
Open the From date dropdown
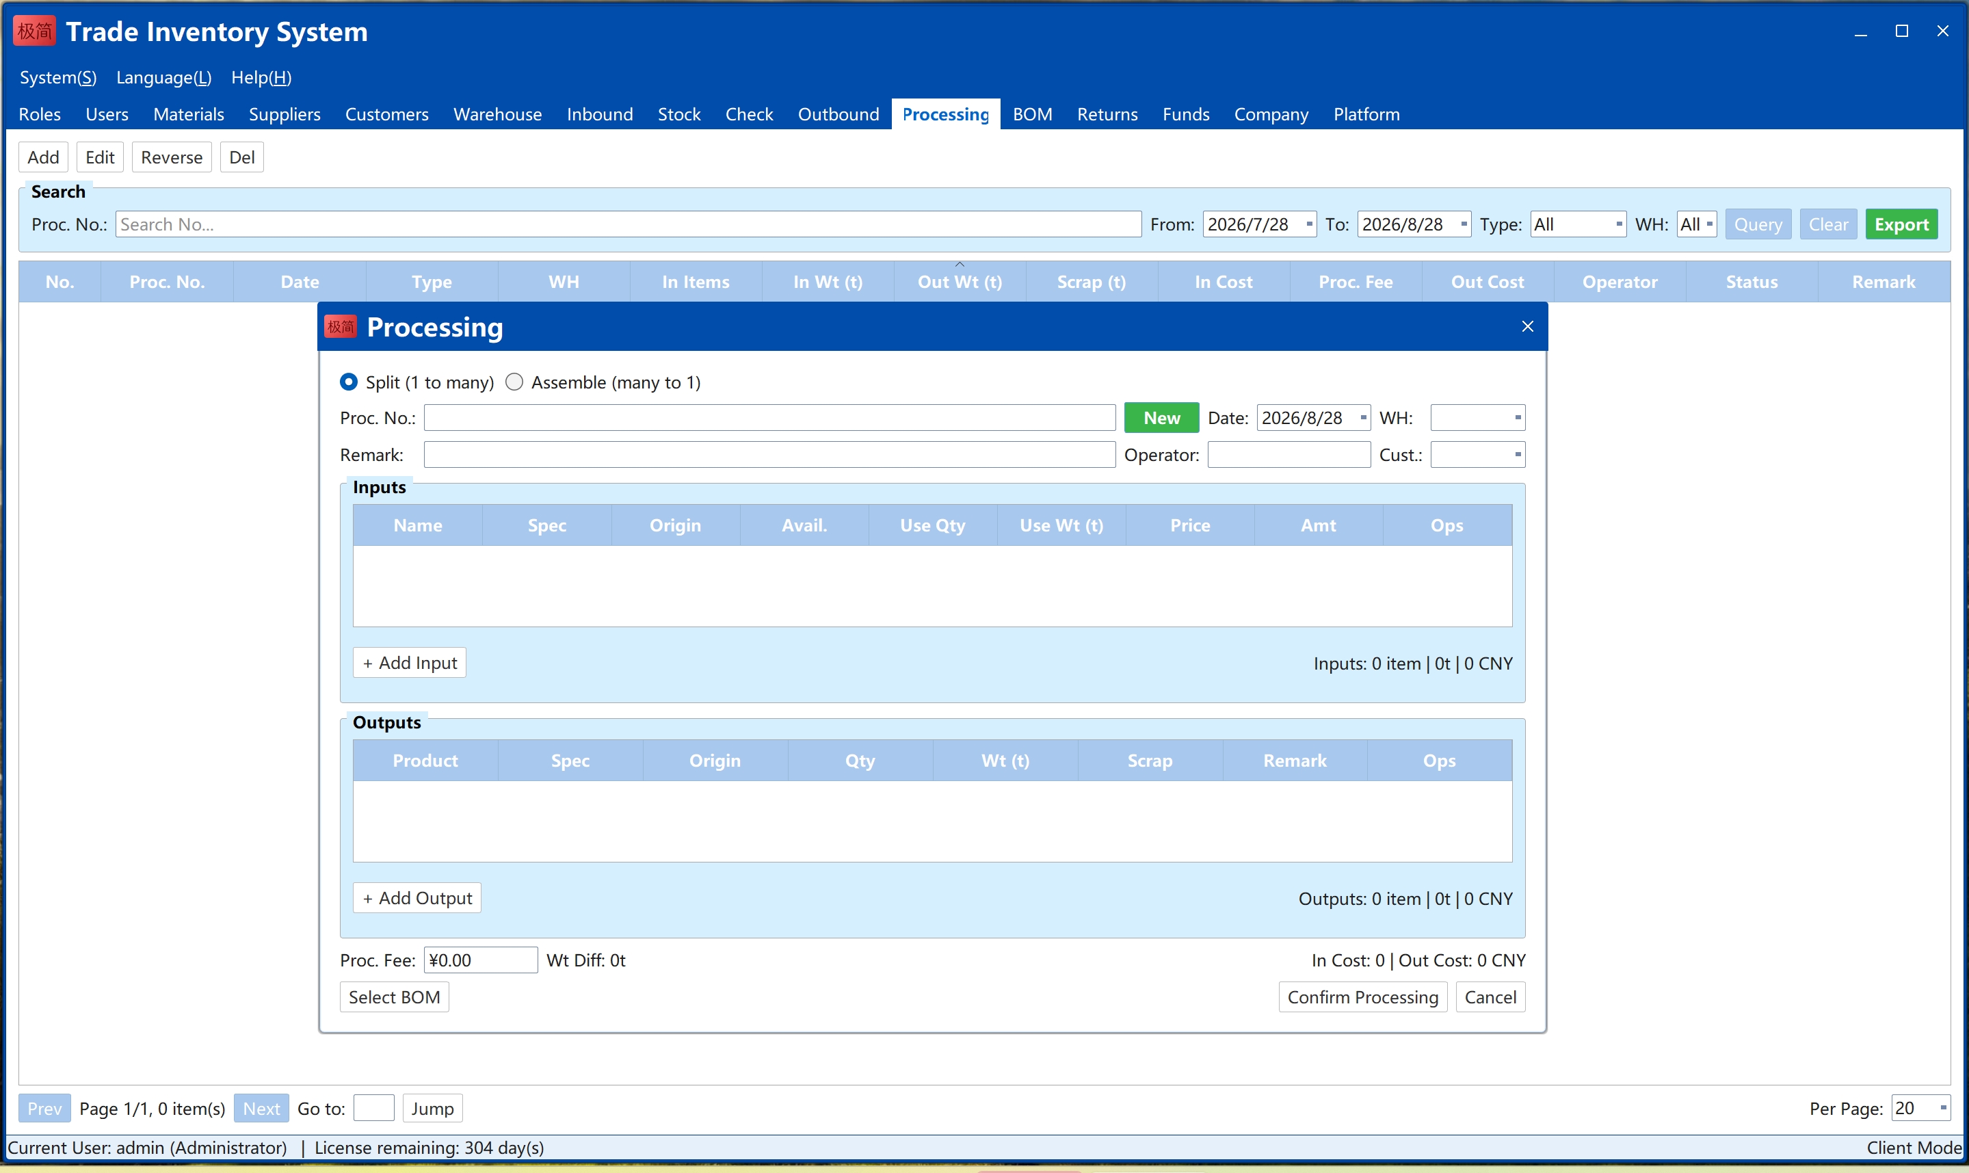point(1309,224)
